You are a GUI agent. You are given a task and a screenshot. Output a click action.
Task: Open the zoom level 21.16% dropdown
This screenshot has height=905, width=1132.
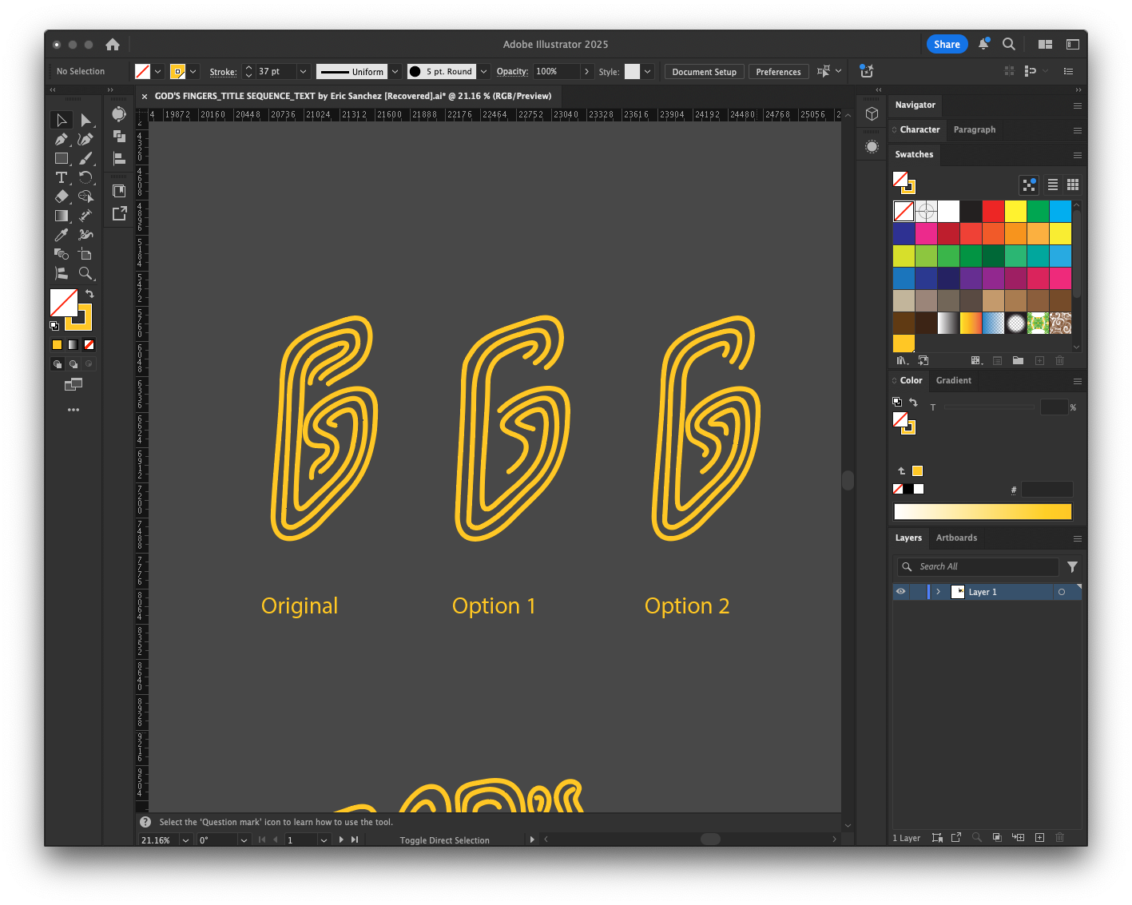click(185, 840)
